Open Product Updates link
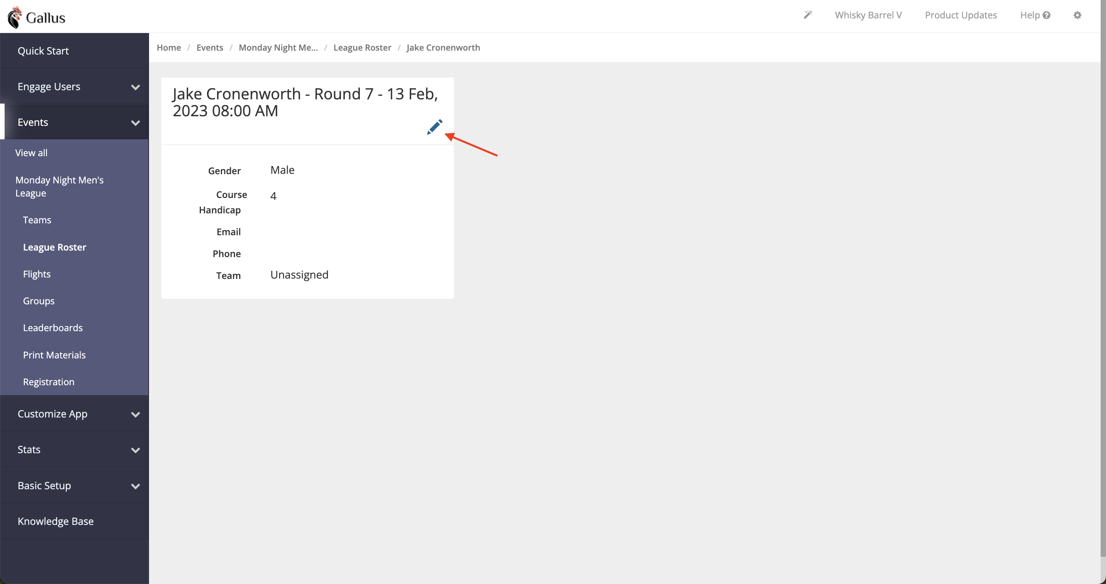The image size is (1106, 584). click(961, 15)
